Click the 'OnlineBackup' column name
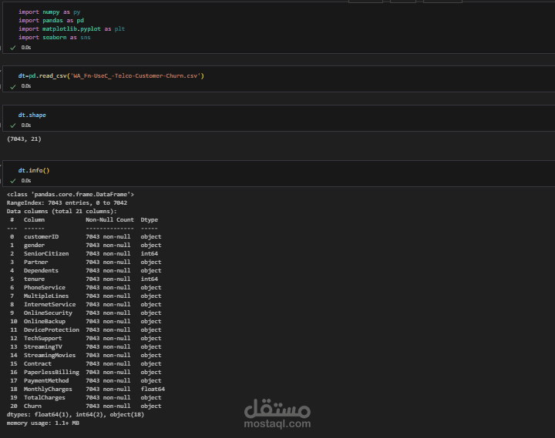 [45, 322]
